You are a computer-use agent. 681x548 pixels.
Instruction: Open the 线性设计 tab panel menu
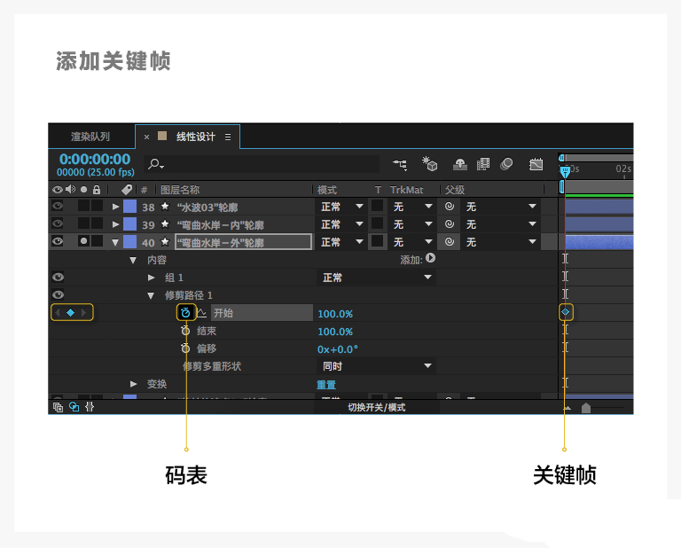coord(228,137)
